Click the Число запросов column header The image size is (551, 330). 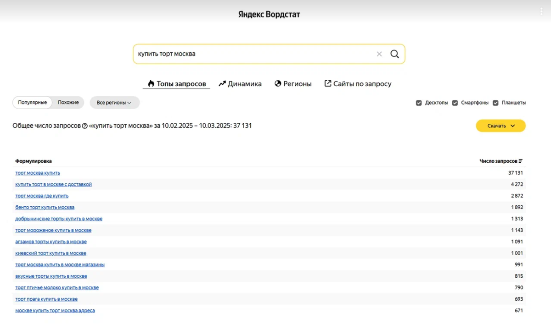point(498,161)
